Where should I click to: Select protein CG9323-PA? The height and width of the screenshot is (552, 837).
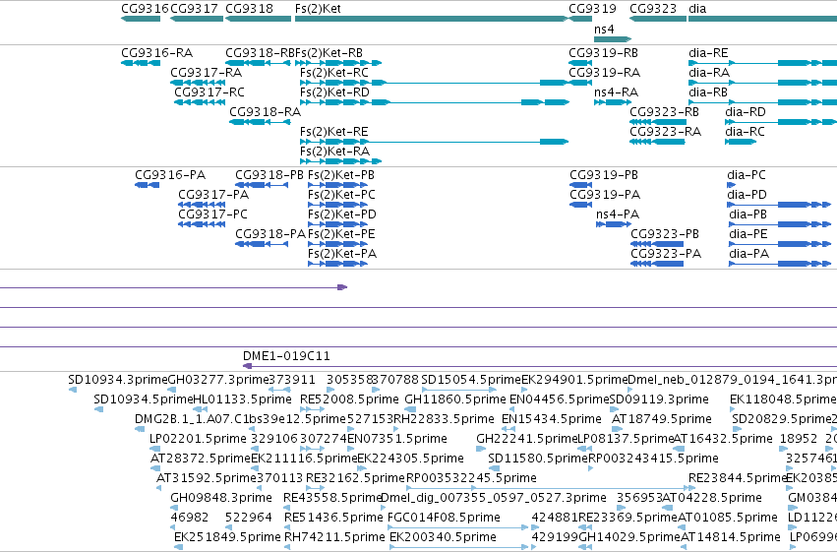[x=658, y=265]
